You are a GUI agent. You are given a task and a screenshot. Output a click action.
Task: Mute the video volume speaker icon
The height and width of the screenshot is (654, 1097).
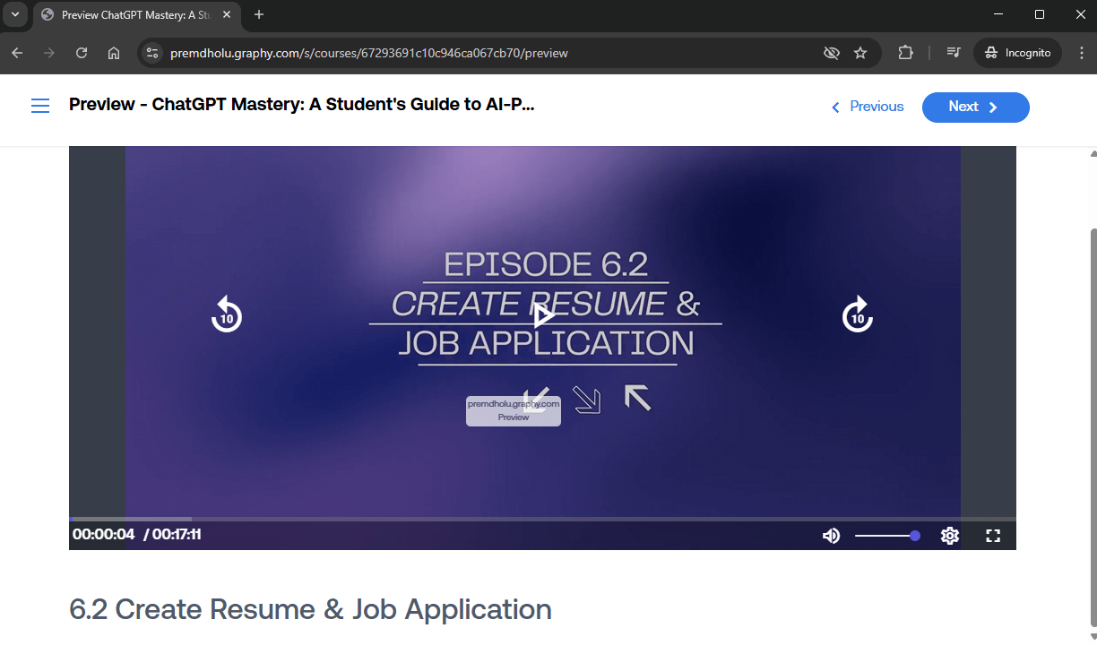[x=831, y=536]
